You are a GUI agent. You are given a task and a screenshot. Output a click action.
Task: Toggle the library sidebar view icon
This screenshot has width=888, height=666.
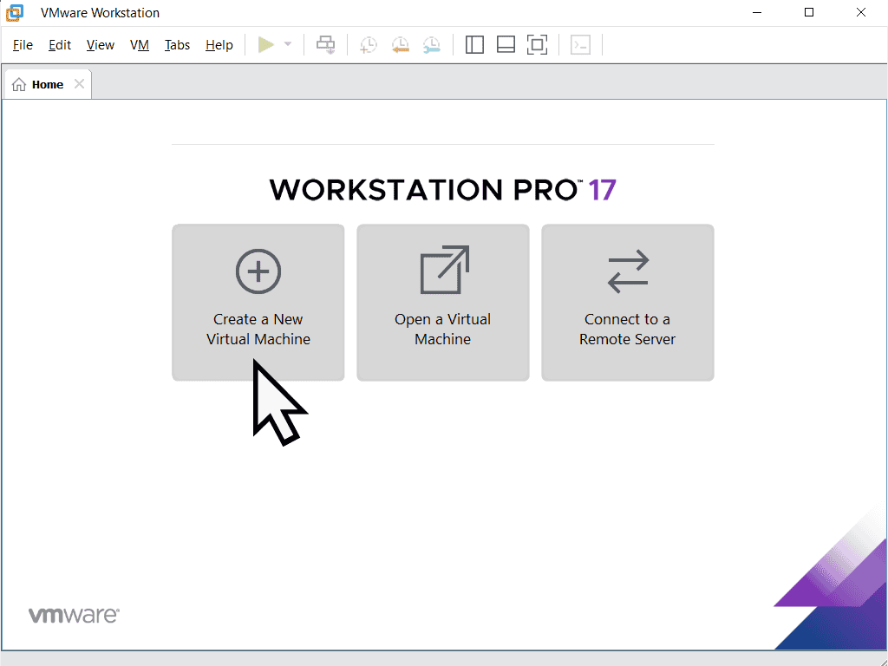pyautogui.click(x=474, y=45)
